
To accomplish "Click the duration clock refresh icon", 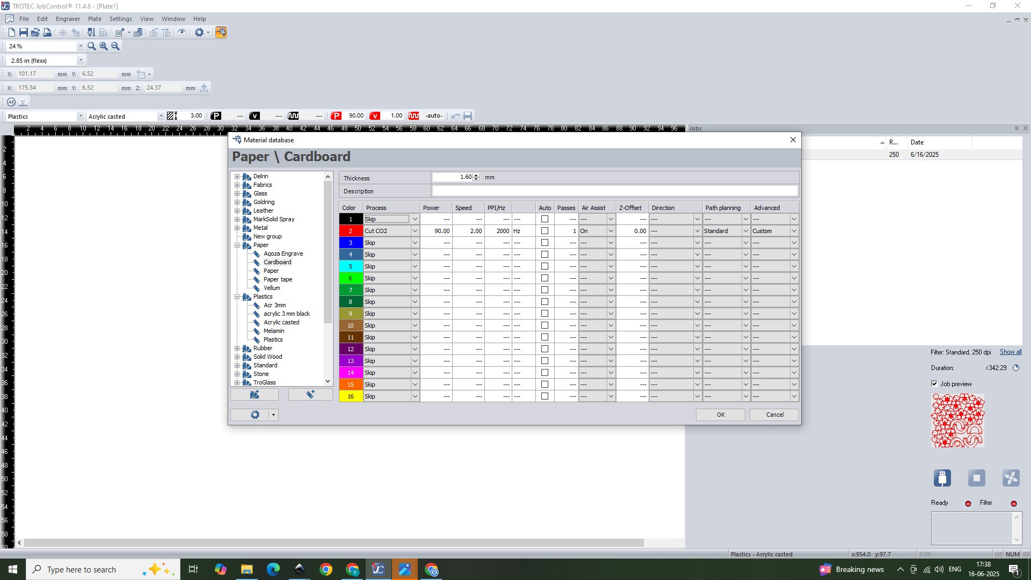I will (1016, 368).
